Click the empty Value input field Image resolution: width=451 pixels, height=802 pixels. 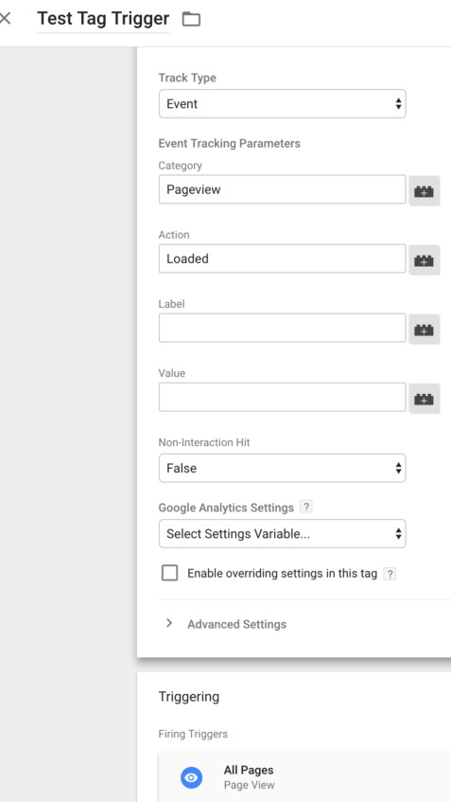[283, 397]
